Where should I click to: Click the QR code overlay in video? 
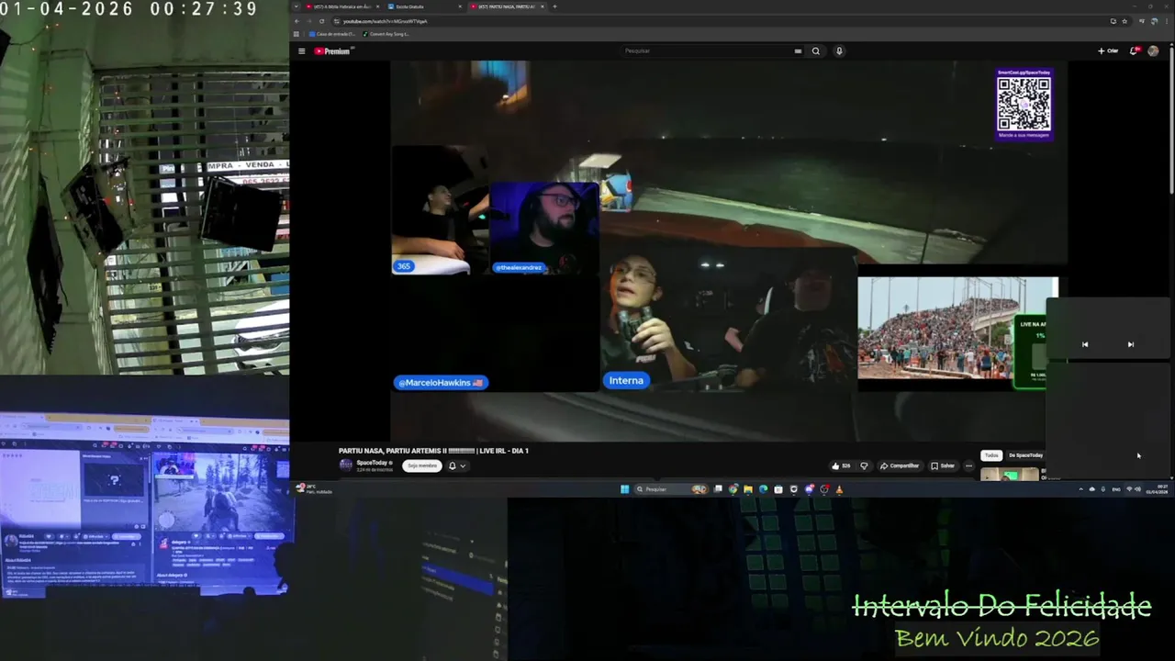[1024, 103]
